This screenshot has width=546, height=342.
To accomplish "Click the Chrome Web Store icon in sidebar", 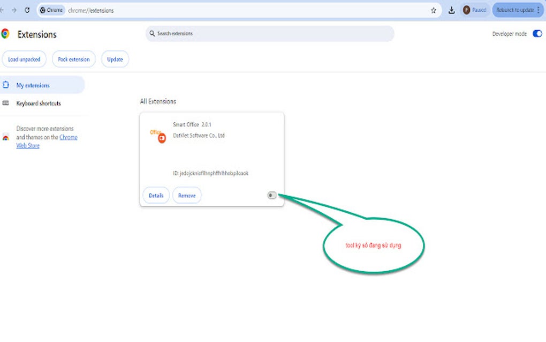I will click(6, 137).
